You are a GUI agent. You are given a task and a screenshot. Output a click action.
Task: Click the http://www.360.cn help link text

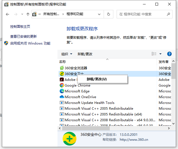tap(134, 140)
